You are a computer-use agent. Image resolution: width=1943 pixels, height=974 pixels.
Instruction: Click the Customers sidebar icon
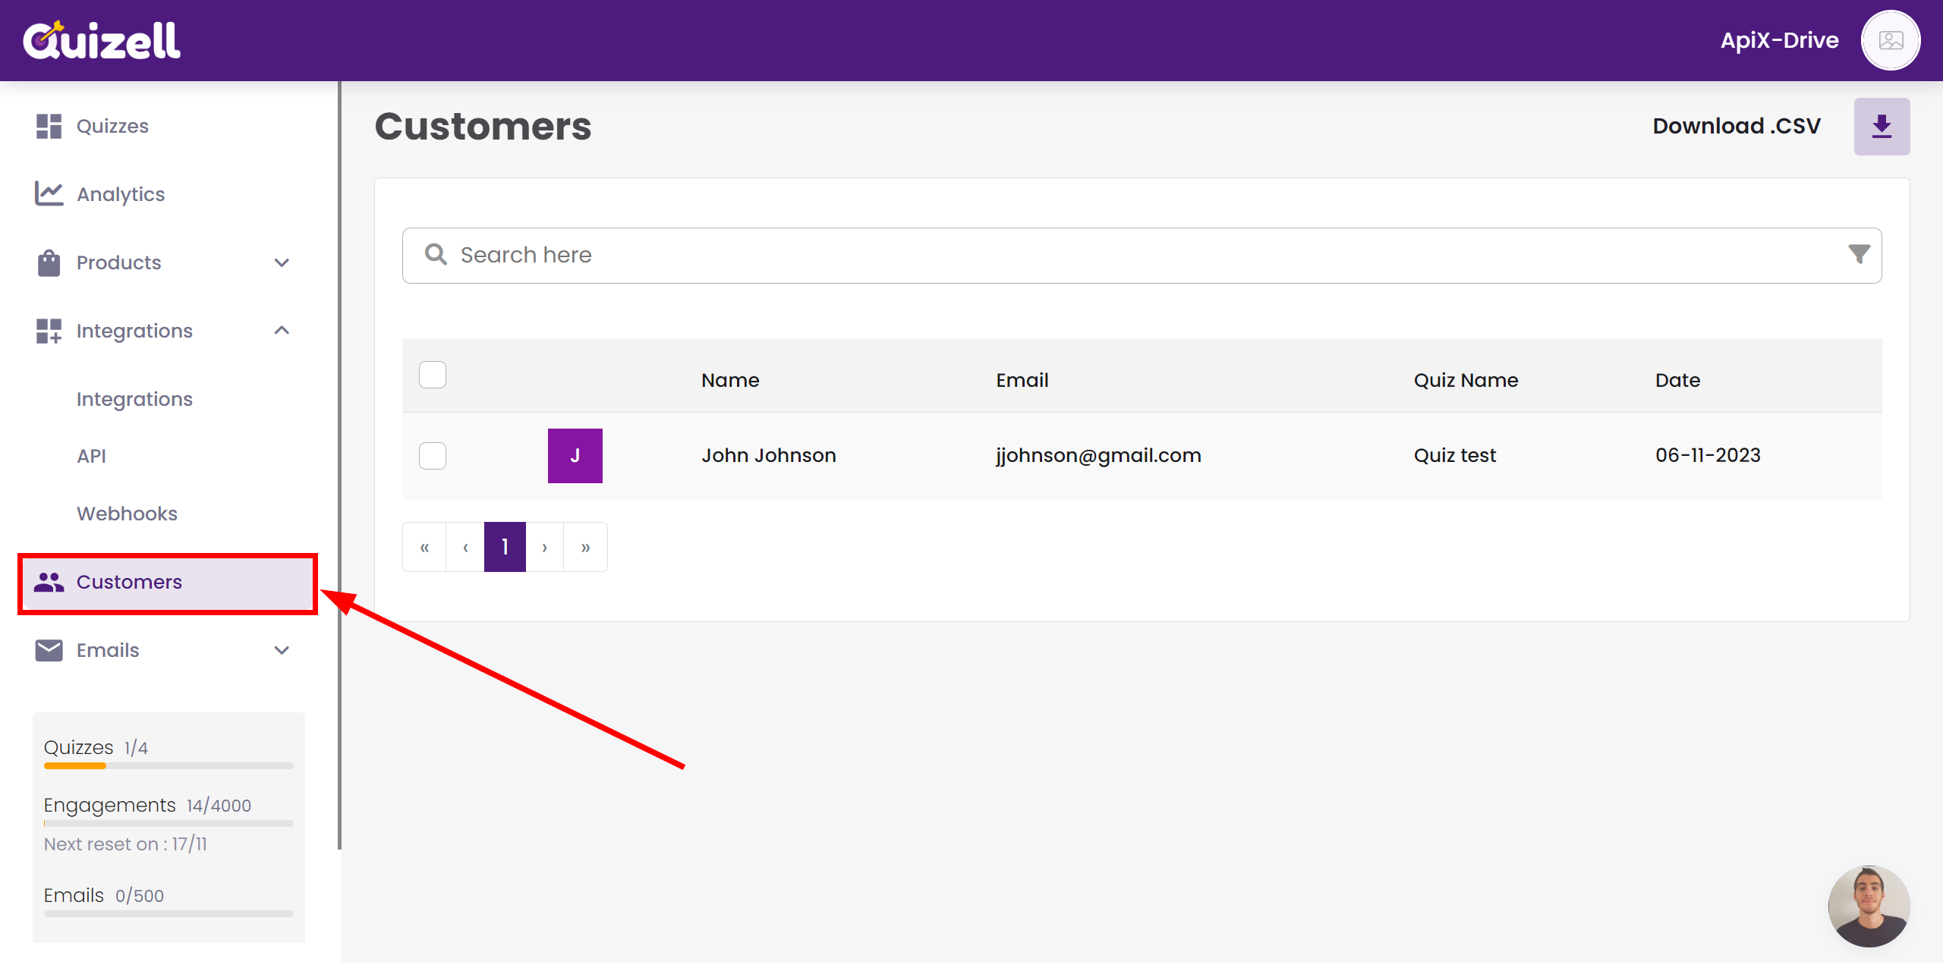tap(49, 583)
